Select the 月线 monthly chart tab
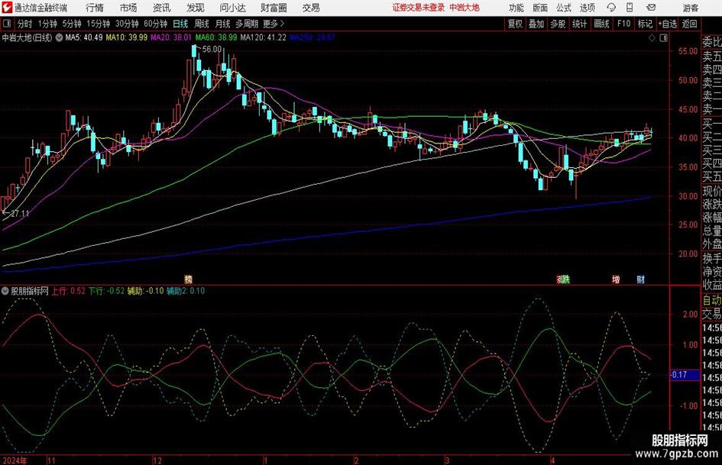 pos(223,24)
